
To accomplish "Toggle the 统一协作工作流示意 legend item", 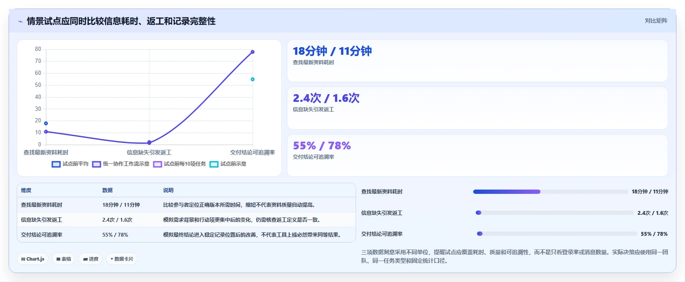I will pyautogui.click(x=121, y=164).
